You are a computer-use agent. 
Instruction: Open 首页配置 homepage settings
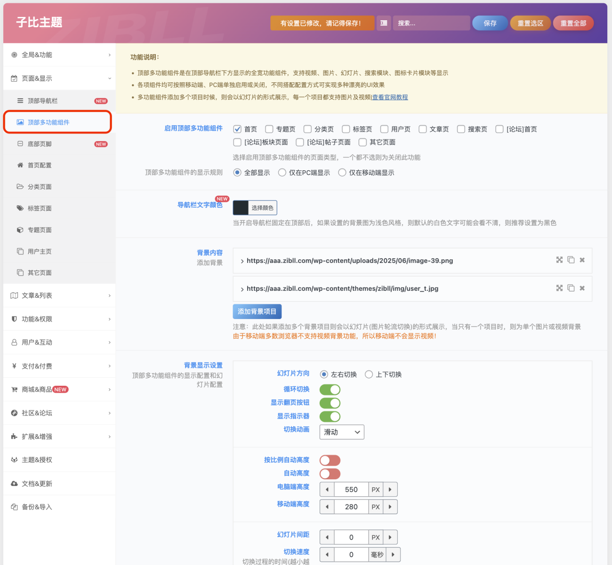point(40,165)
